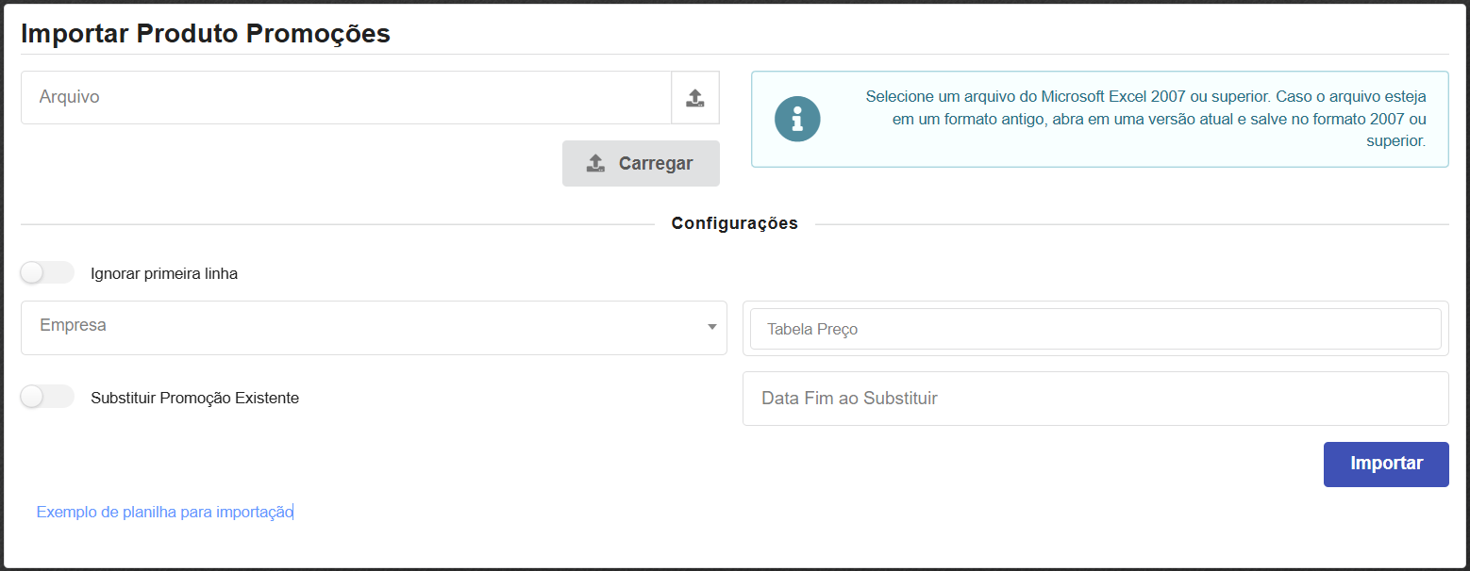Click the Ignorar primeira linha label text
Viewport: 1470px width, 571px height.
coord(163,272)
